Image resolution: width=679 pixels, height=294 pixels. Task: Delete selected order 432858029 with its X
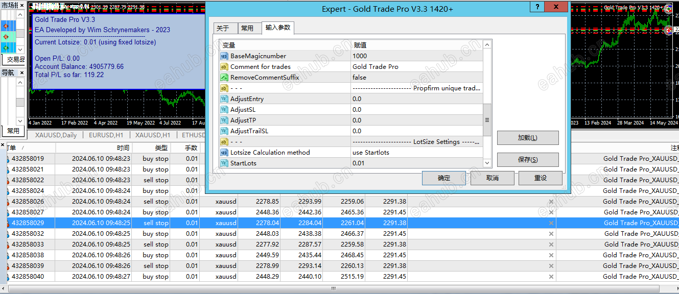[551, 223]
